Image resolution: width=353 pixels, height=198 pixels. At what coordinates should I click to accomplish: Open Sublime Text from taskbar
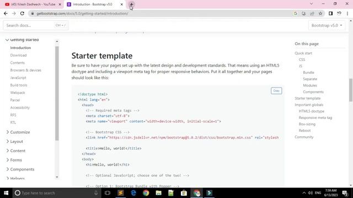121,193
